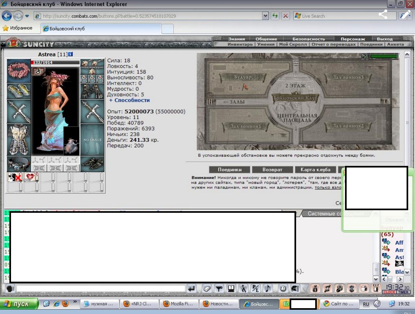Open the smiley emoticons picker
This screenshot has height=314, width=415.
point(283,288)
